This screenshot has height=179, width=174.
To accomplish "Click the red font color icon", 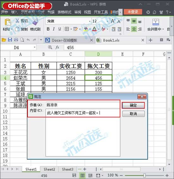I will pyautogui.click(x=94, y=29).
